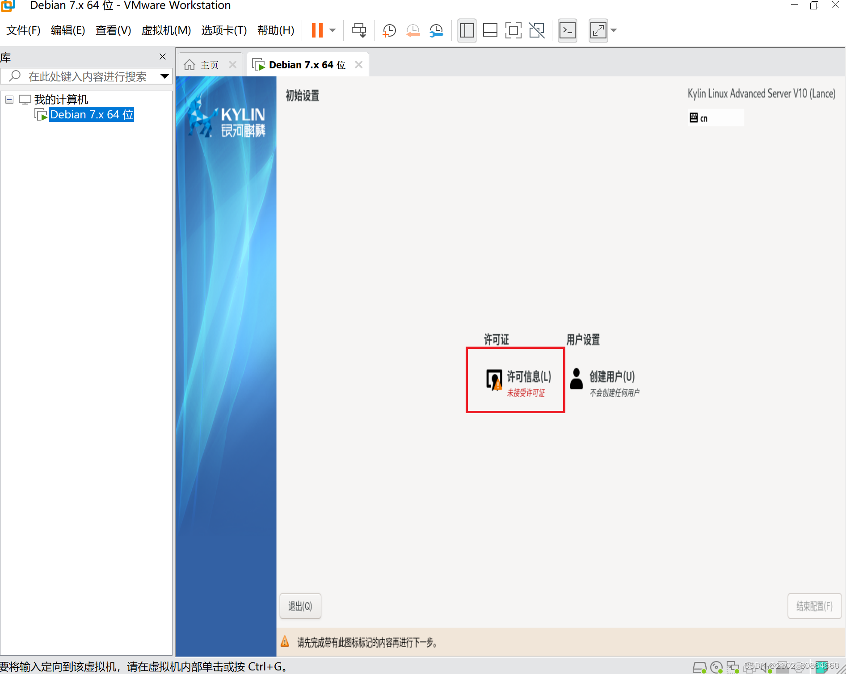Revert to previous snapshot icon
Viewport: 846px width, 674px height.
[x=413, y=30]
